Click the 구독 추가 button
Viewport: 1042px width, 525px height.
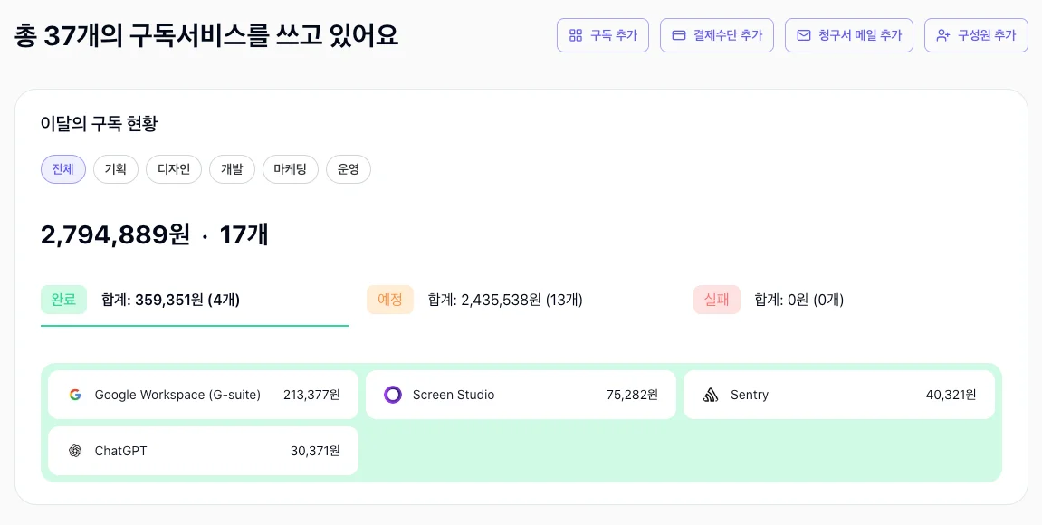tap(603, 35)
